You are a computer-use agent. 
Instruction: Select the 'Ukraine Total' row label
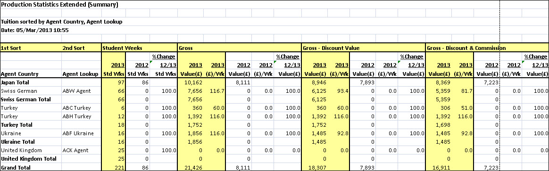(x=31, y=142)
